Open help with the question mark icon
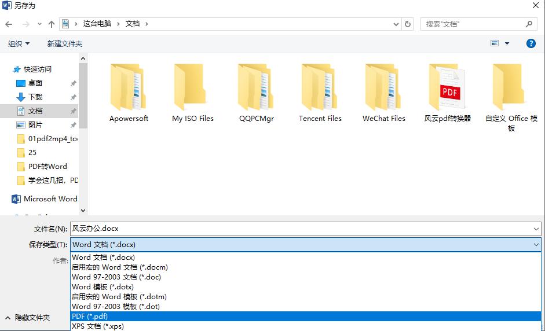The image size is (545, 331). click(x=531, y=43)
